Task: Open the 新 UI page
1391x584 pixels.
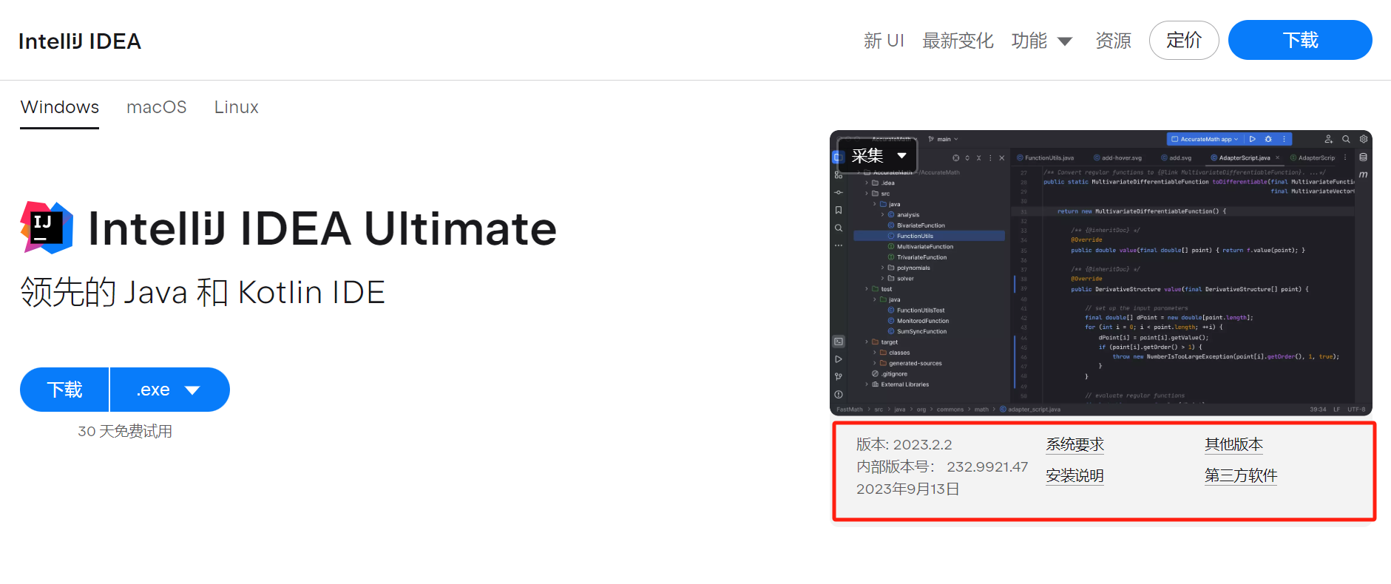Action: [884, 41]
